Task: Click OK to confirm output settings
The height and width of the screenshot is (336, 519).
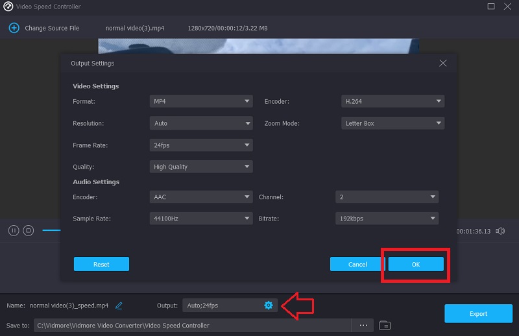Action: 416,264
